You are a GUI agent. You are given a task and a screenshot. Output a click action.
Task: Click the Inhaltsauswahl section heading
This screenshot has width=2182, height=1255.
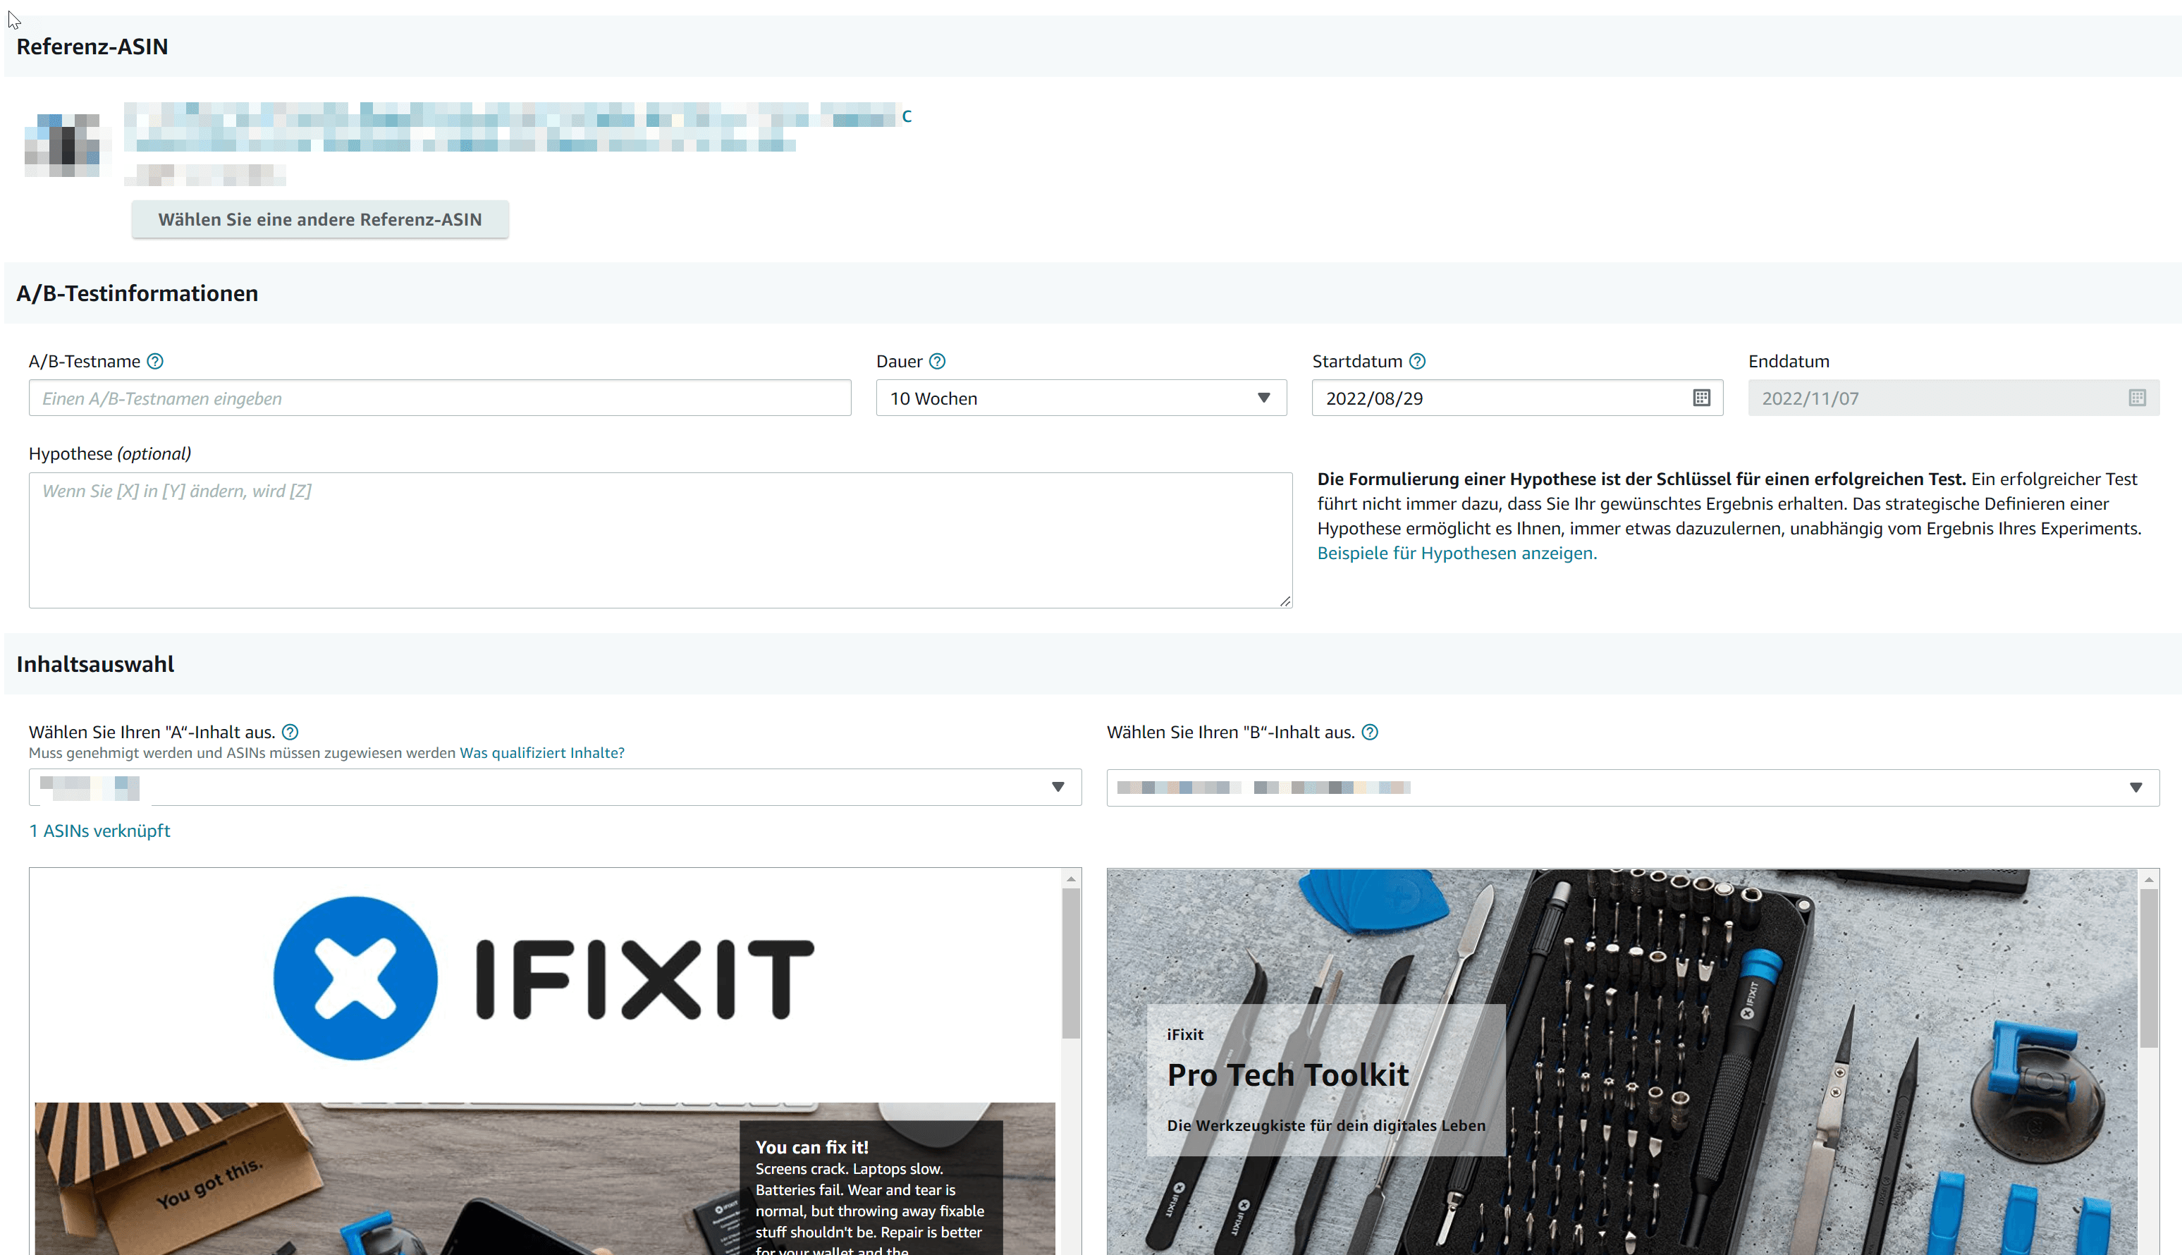tap(94, 663)
